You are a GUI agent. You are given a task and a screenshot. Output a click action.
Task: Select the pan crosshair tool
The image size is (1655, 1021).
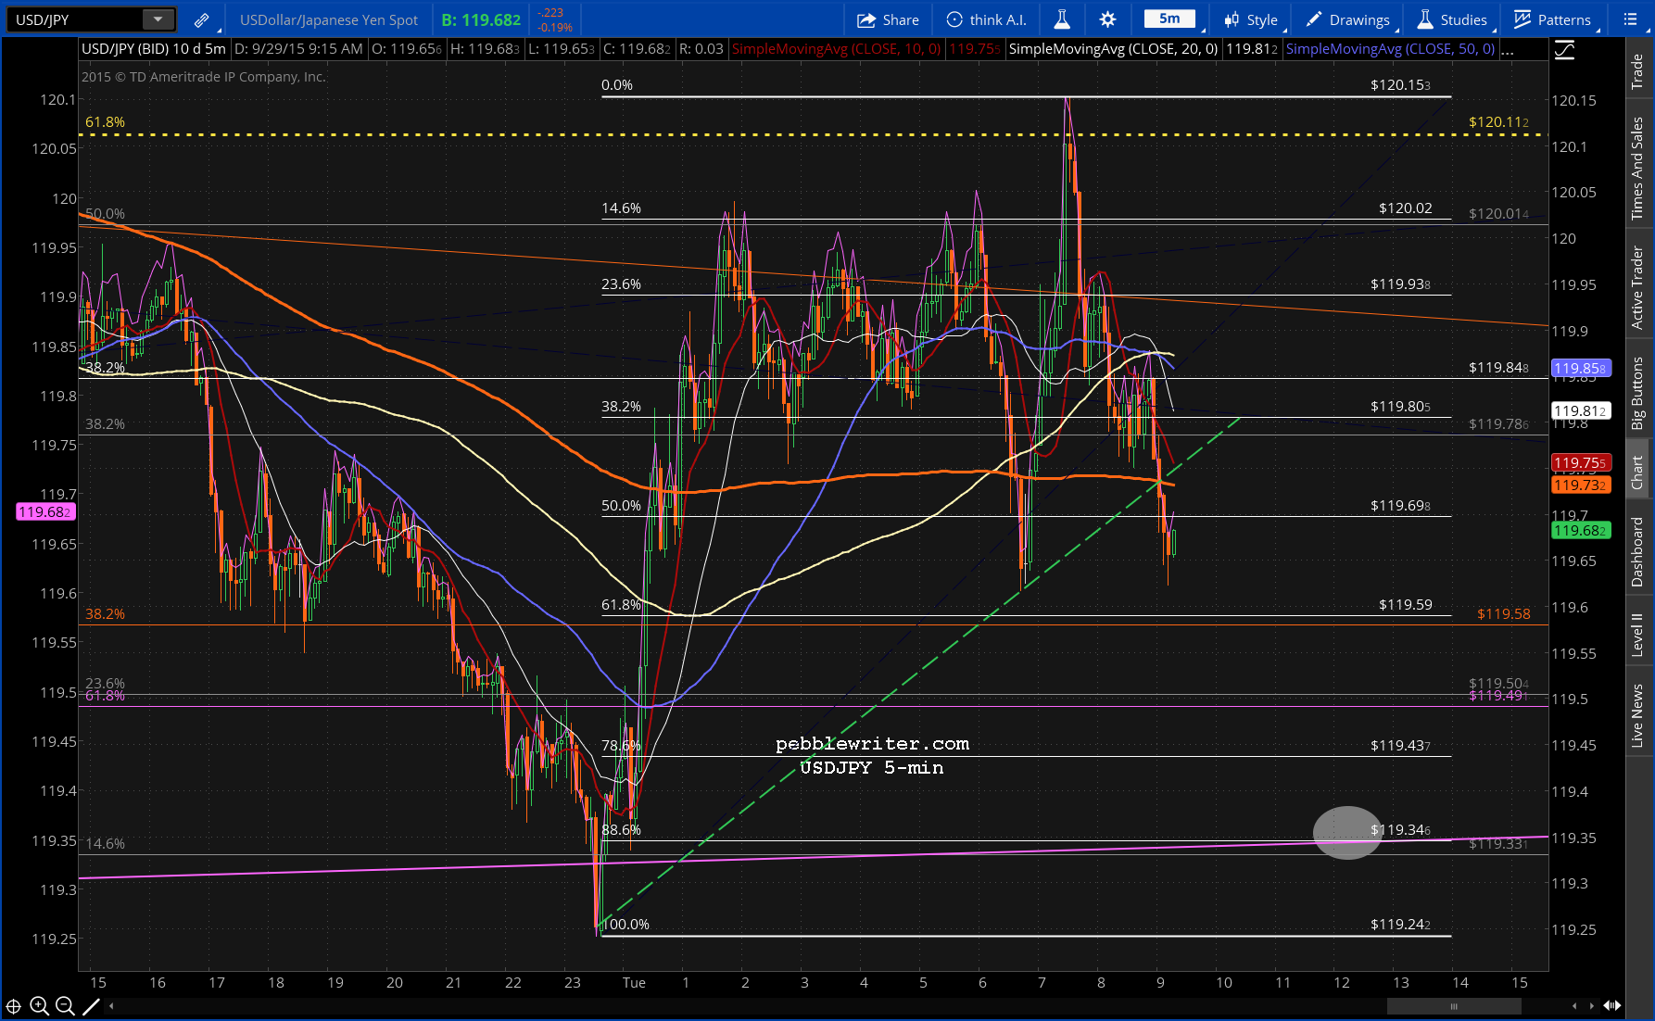14,1006
